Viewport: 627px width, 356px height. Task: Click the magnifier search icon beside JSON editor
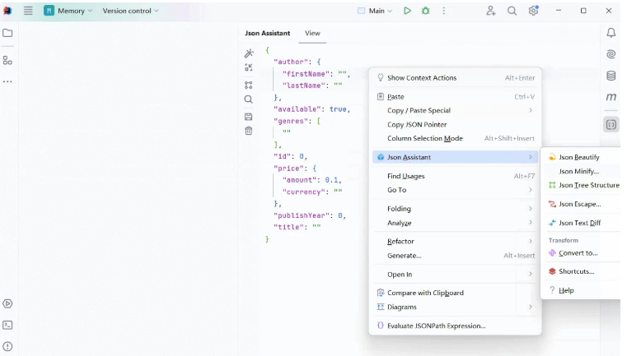(249, 99)
